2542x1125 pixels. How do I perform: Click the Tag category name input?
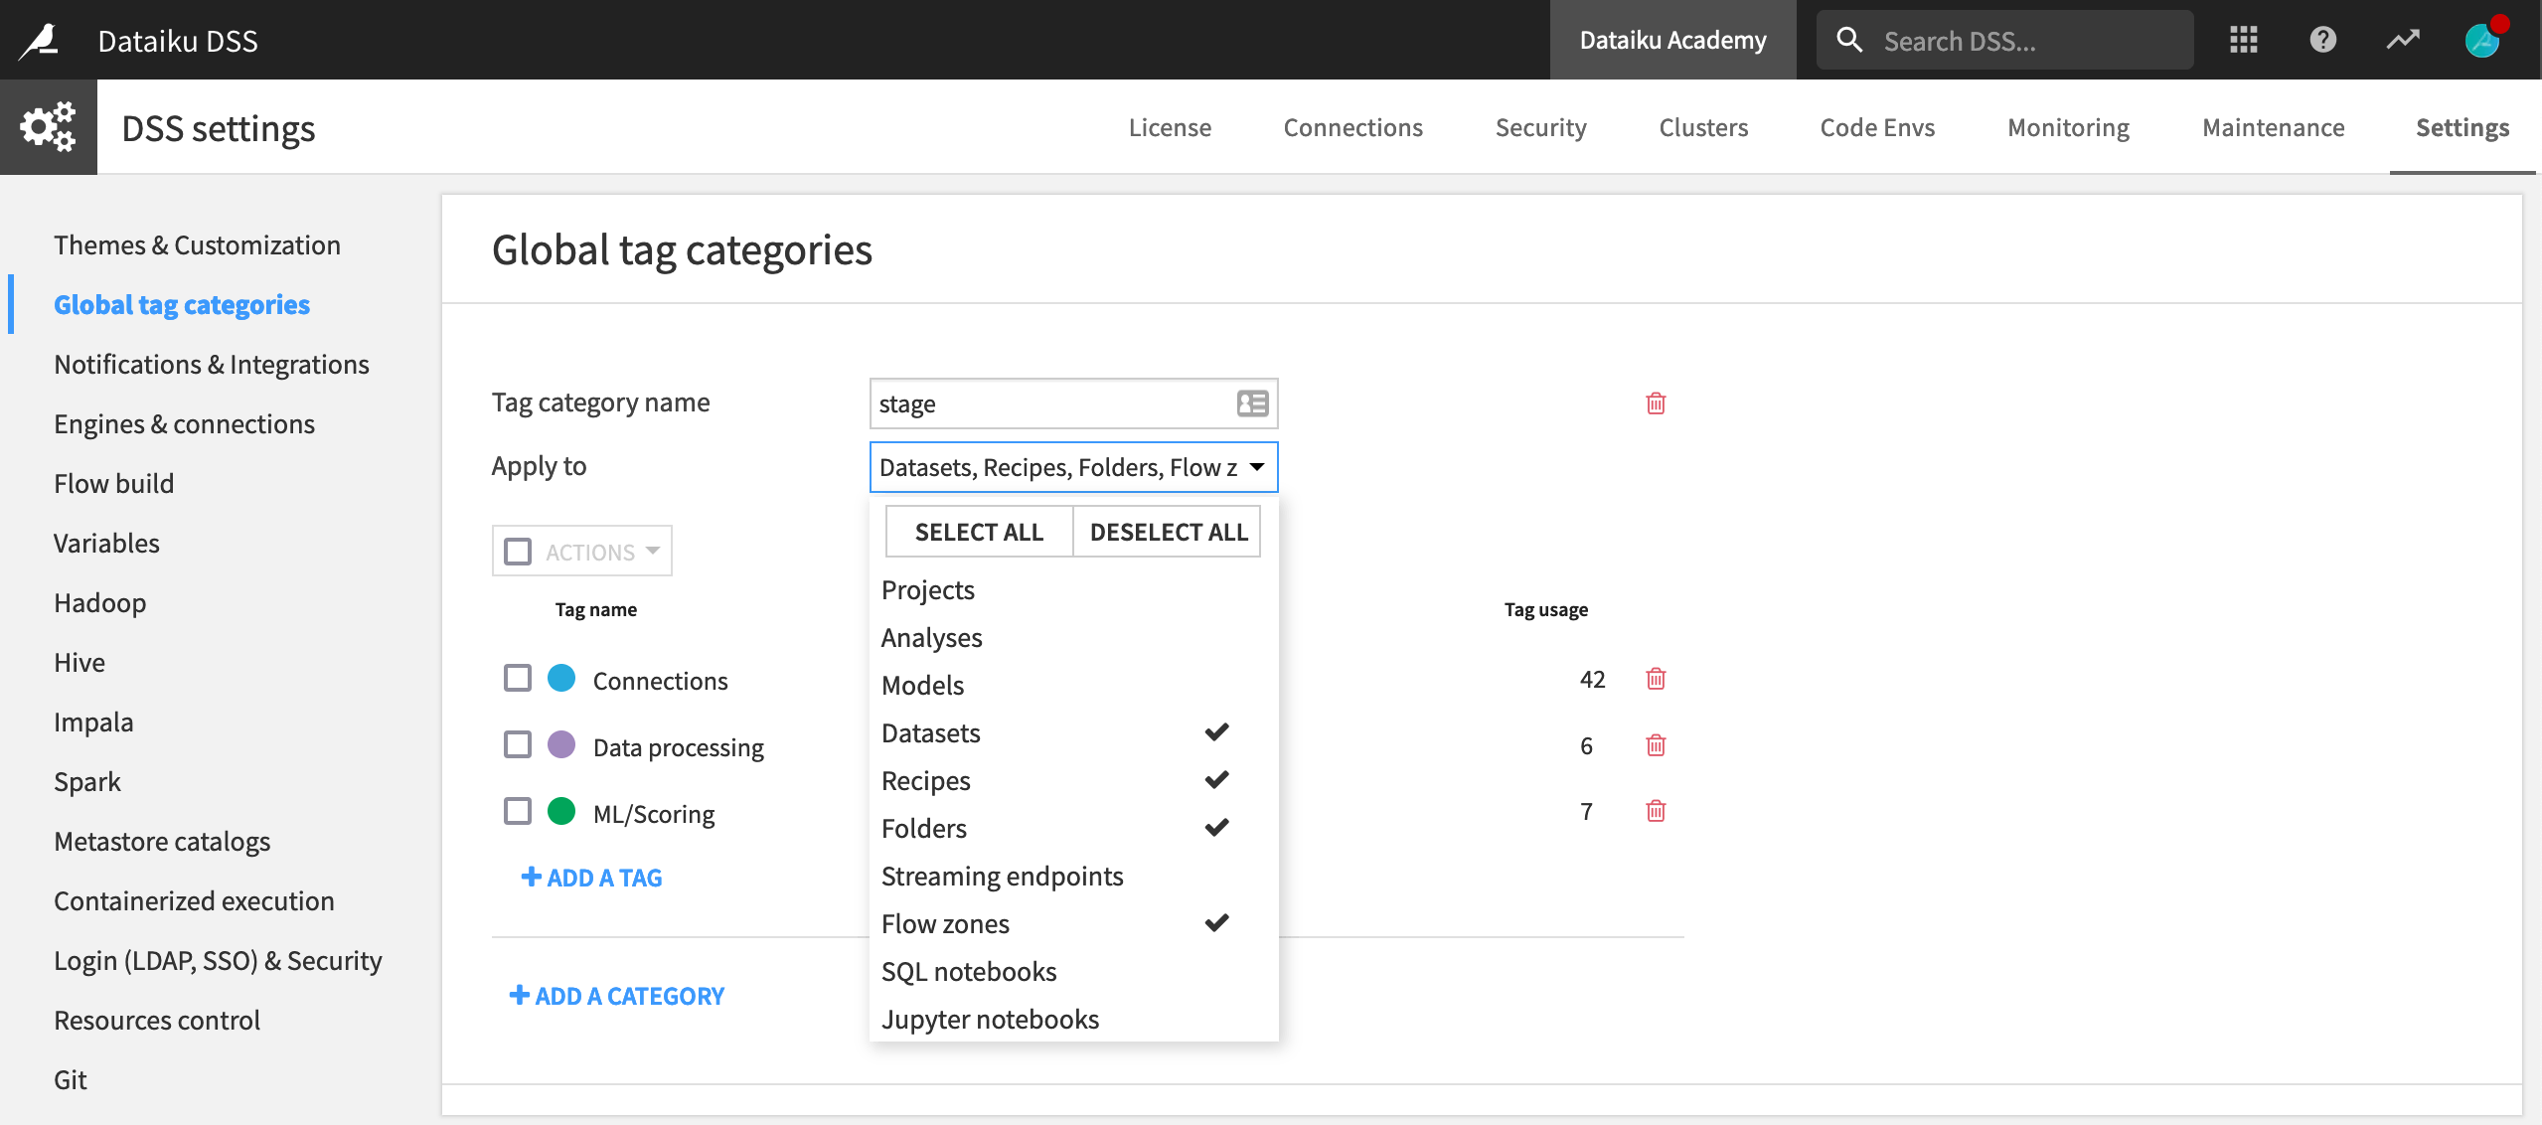1073,403
